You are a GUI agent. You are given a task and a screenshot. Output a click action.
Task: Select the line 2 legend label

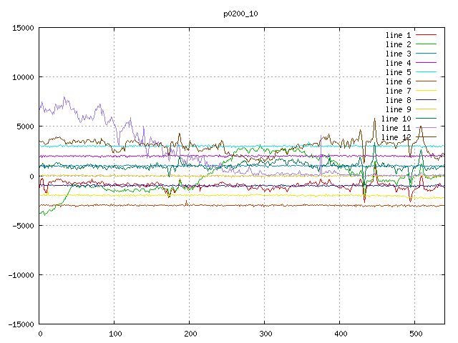pos(398,44)
